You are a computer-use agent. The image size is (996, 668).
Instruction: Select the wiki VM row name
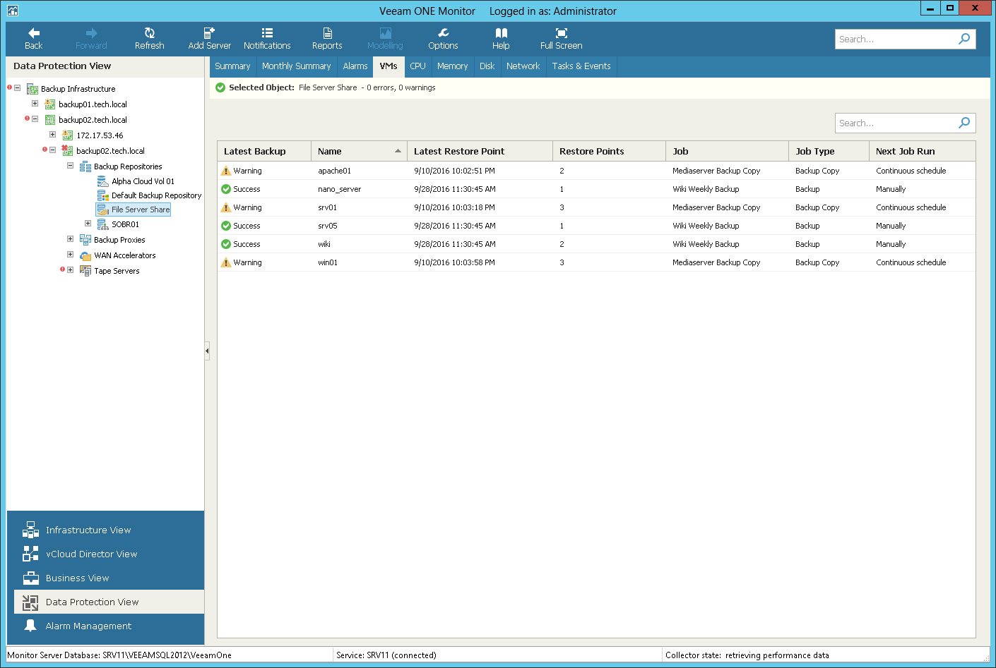click(324, 244)
